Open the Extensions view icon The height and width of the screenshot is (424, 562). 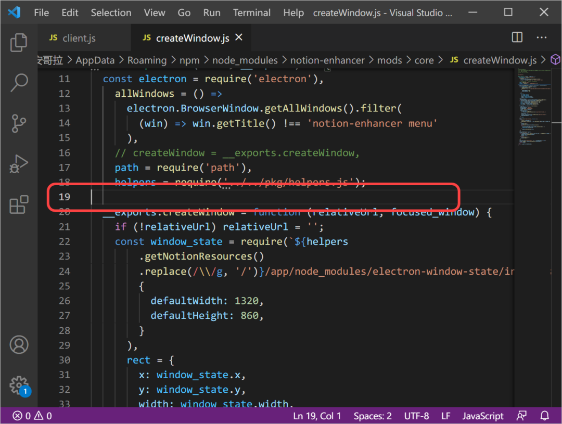(19, 204)
